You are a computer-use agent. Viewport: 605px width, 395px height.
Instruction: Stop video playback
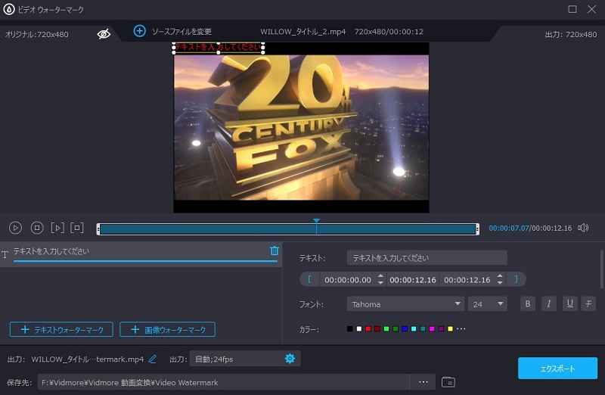[x=36, y=228]
